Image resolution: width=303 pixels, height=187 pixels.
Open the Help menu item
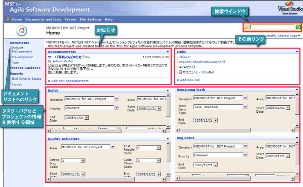pyautogui.click(x=109, y=19)
